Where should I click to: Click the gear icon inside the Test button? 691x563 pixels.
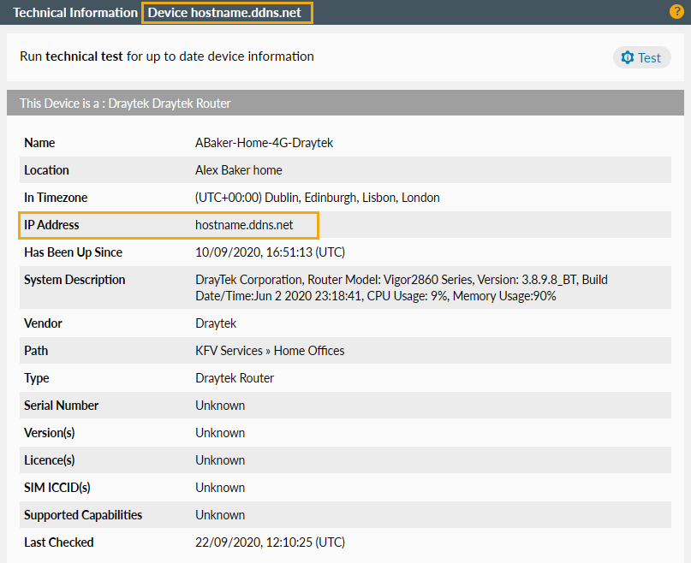(x=628, y=57)
